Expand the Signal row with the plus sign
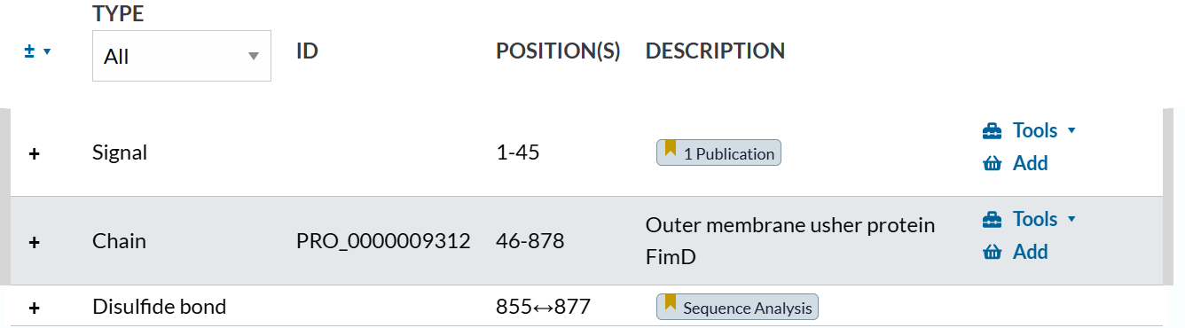This screenshot has width=1185, height=328. [35, 153]
